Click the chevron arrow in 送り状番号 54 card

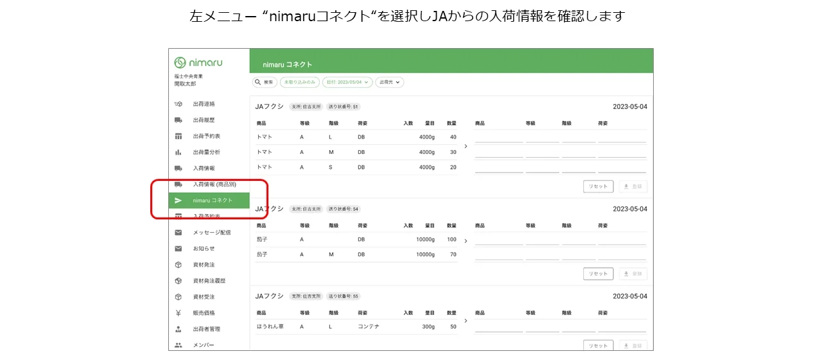coord(466,241)
